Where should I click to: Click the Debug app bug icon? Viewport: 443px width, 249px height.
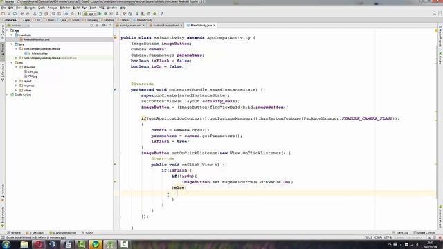point(105,14)
